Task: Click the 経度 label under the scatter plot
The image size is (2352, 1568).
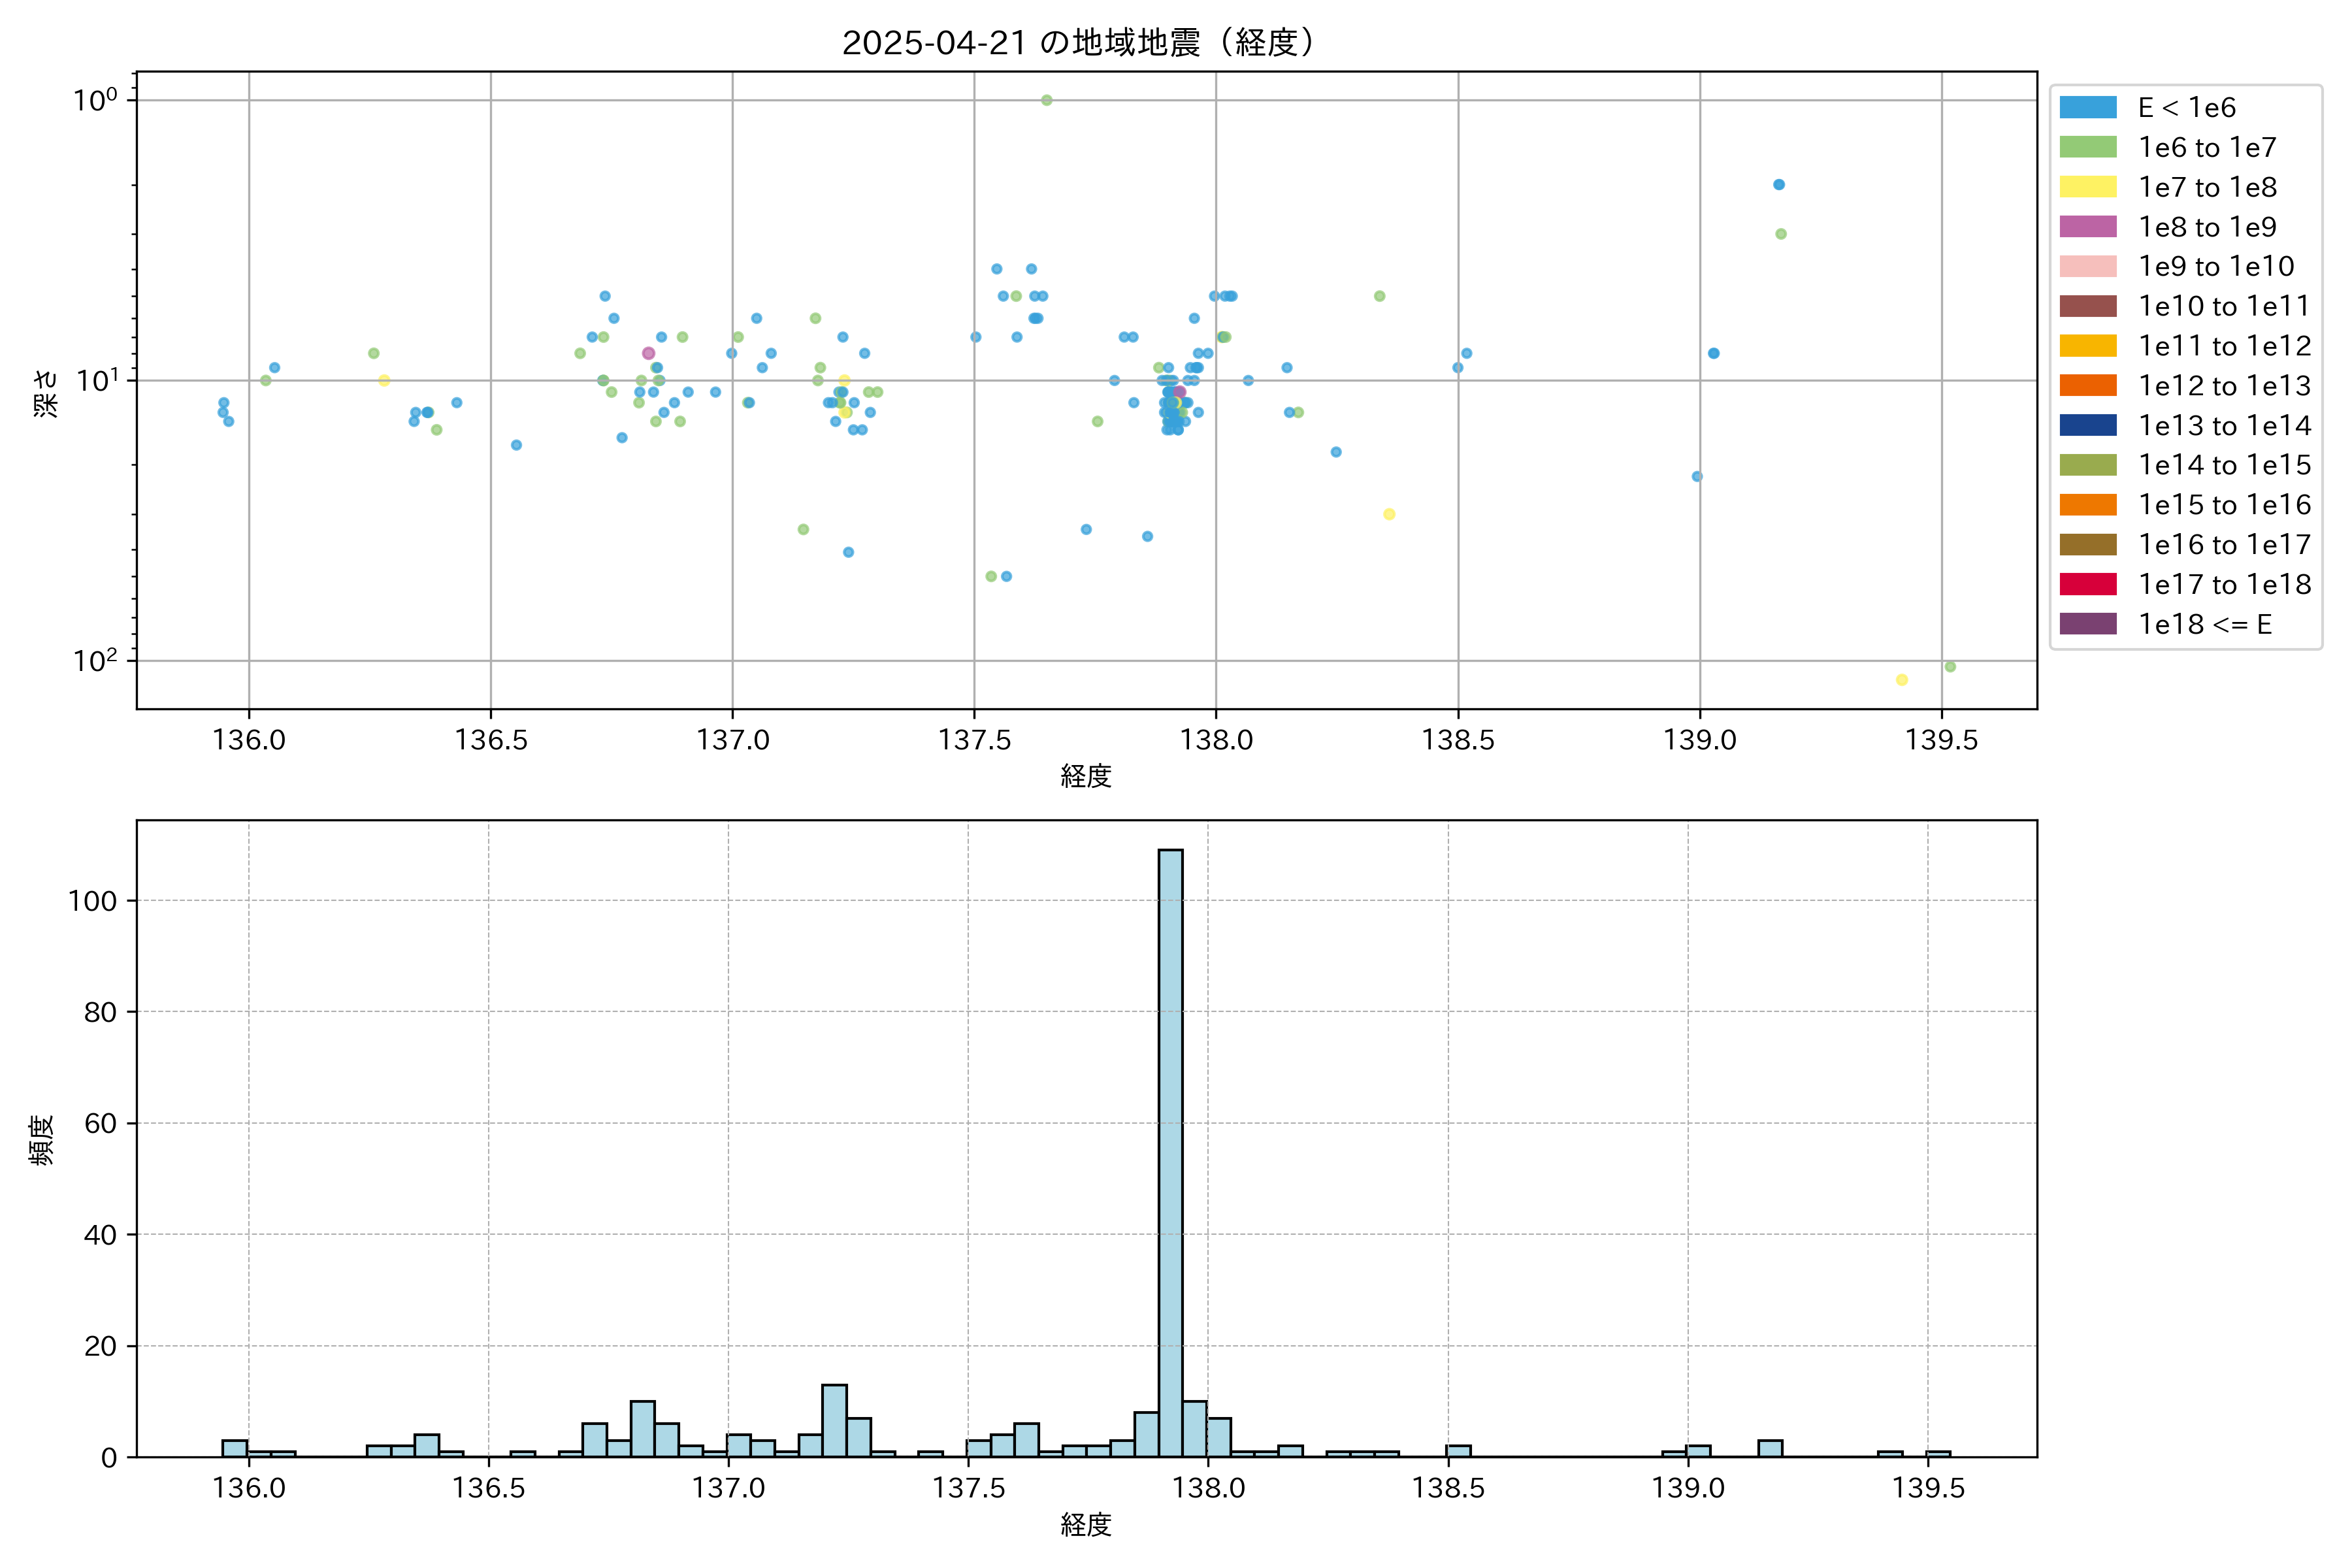Action: [1086, 776]
